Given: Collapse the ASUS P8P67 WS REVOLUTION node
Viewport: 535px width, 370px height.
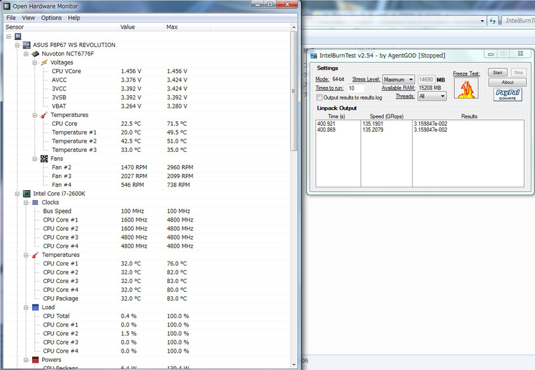Looking at the screenshot, I should coord(17,45).
